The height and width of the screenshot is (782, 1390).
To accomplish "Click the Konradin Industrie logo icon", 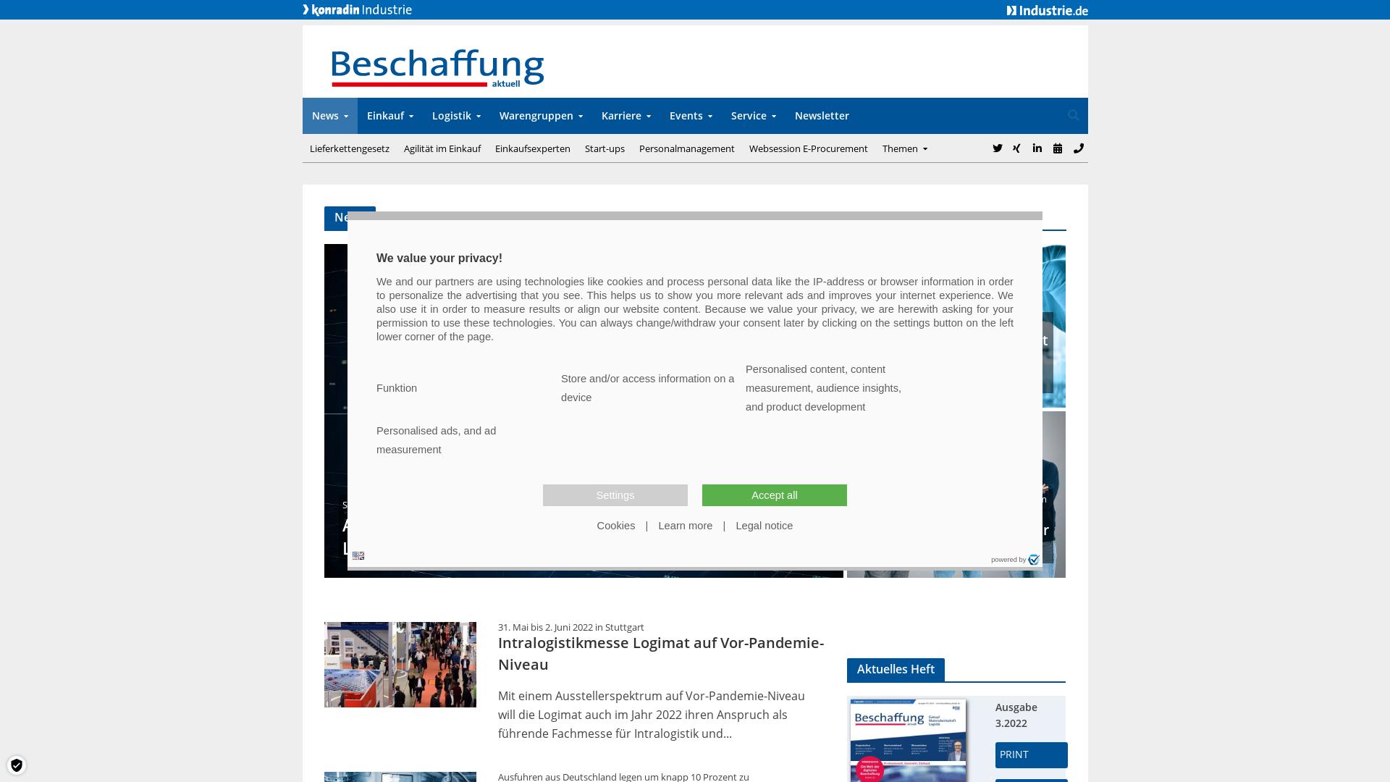I will 358,9.
